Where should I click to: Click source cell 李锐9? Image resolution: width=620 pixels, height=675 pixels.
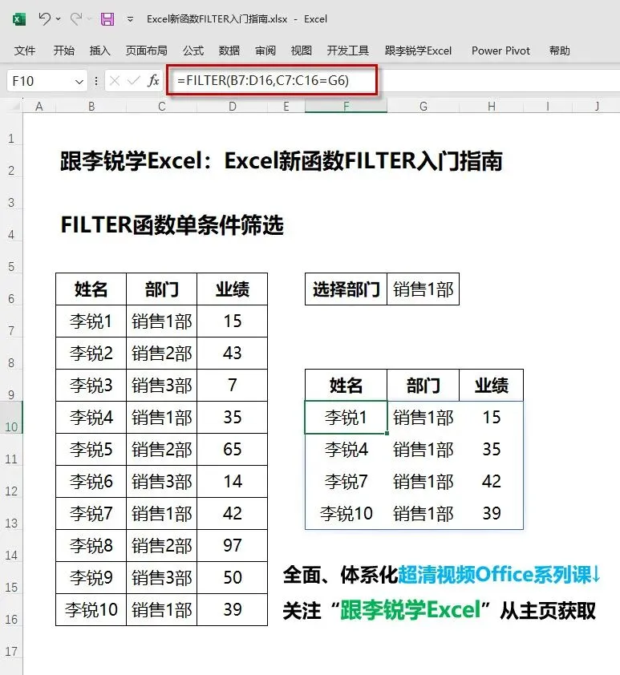[x=91, y=577]
